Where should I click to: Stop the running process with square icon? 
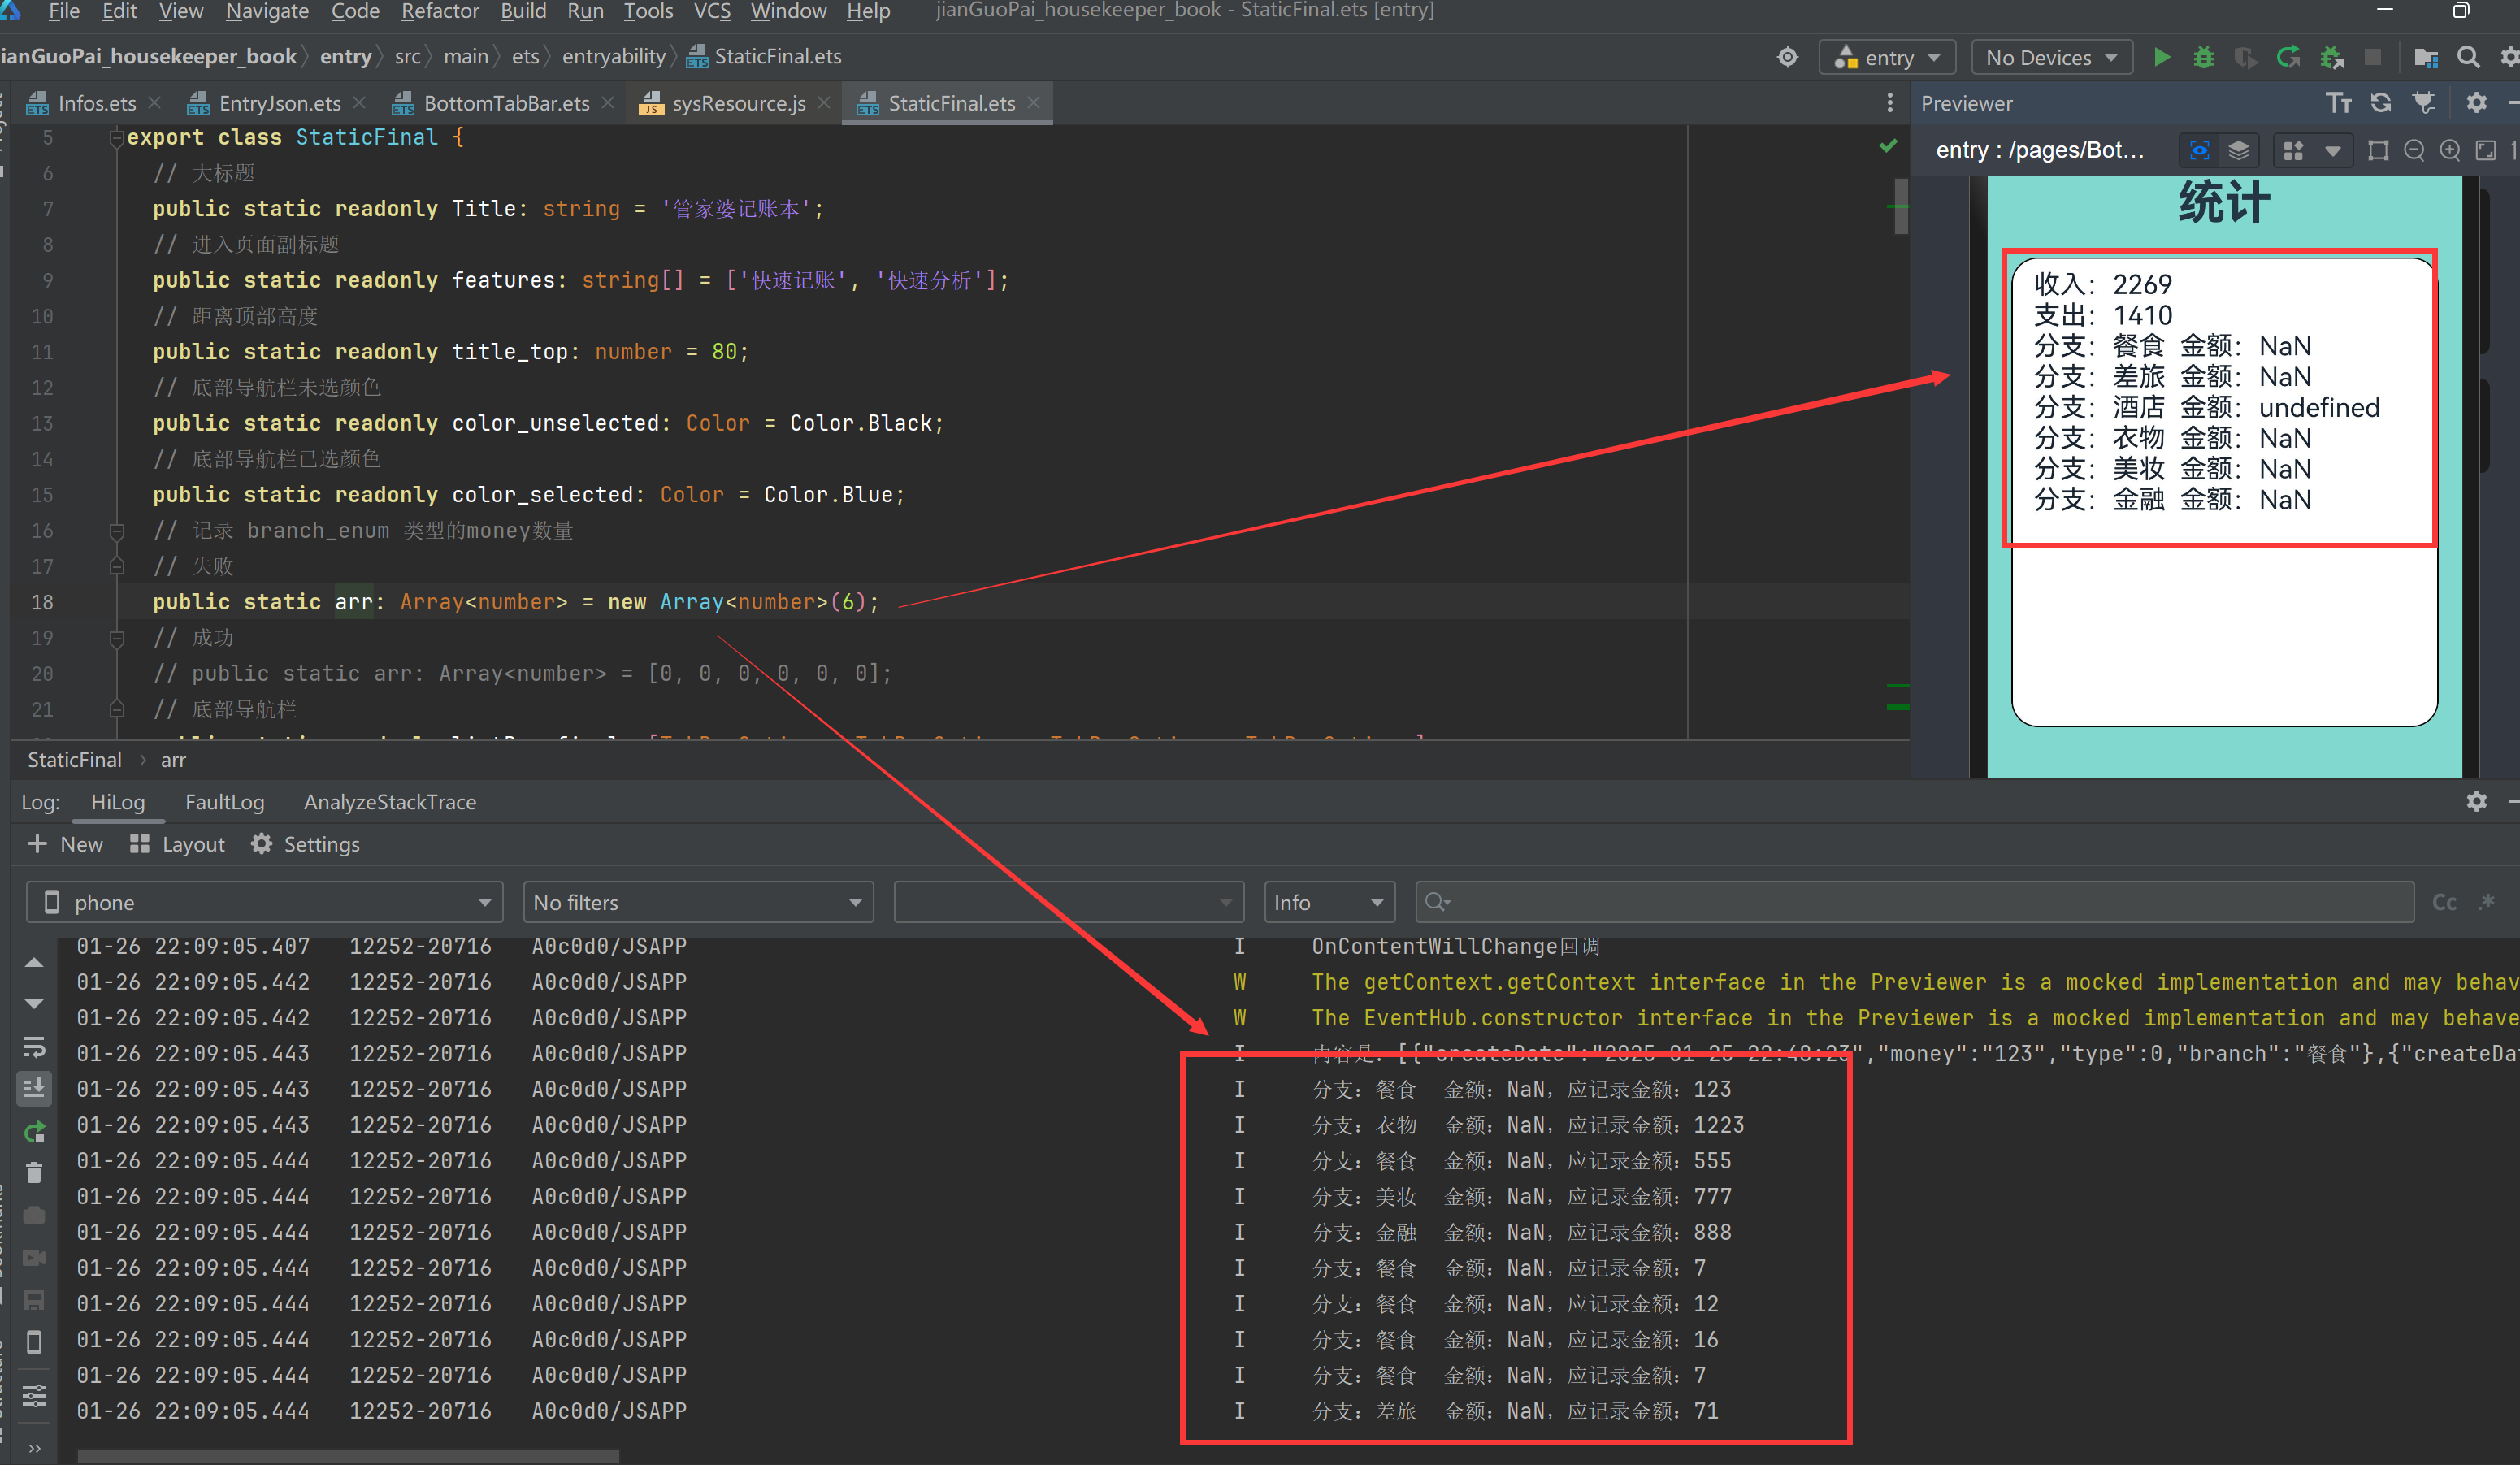2372,57
